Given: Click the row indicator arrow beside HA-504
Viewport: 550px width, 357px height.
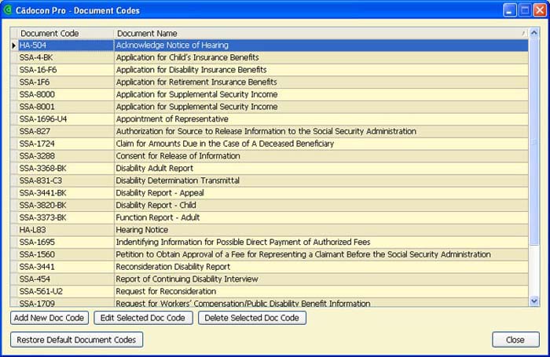Looking at the screenshot, I should coord(13,46).
